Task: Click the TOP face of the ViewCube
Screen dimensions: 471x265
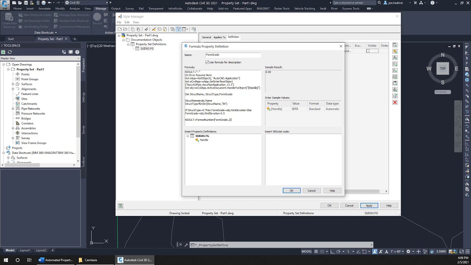Action: pyautogui.click(x=443, y=68)
